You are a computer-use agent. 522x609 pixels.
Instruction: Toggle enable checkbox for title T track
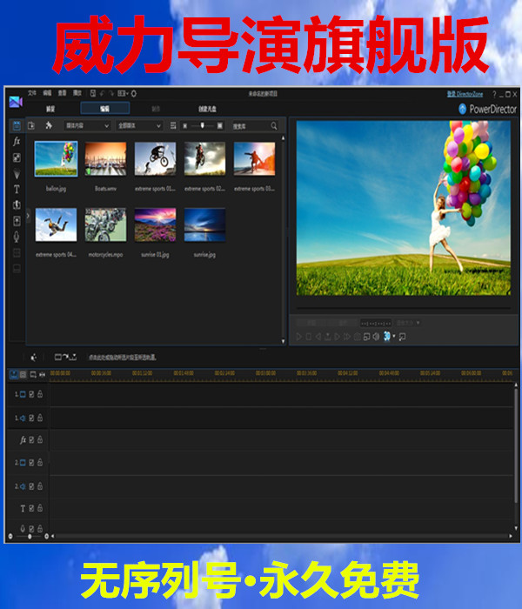pos(31,508)
